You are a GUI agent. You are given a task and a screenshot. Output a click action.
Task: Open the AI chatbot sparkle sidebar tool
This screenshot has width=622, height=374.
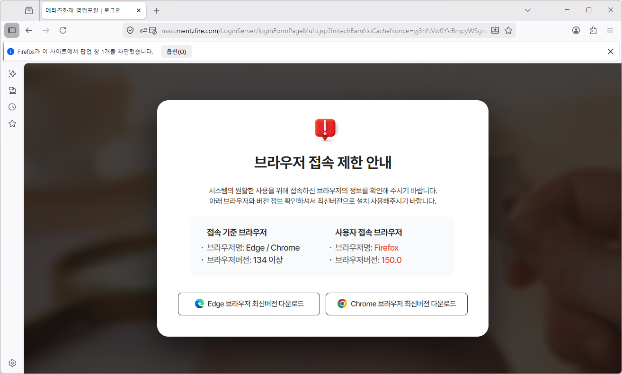[x=12, y=74]
